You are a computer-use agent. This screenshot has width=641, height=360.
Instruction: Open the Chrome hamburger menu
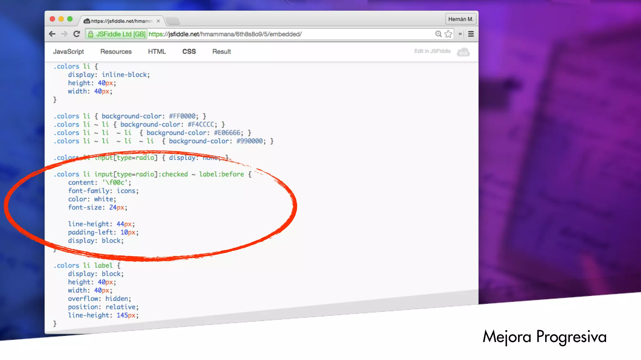point(471,34)
